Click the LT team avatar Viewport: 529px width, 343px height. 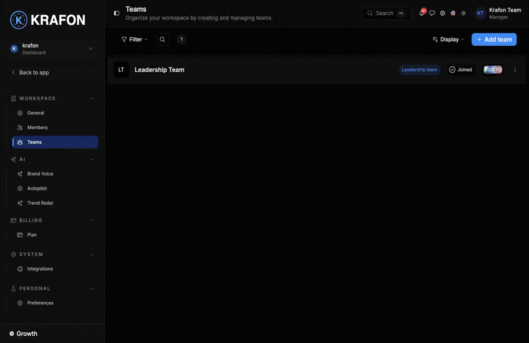click(x=121, y=70)
